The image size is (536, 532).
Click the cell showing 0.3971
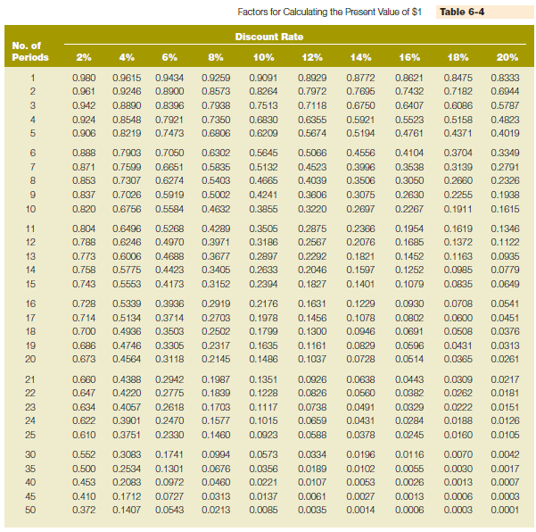tap(216, 242)
